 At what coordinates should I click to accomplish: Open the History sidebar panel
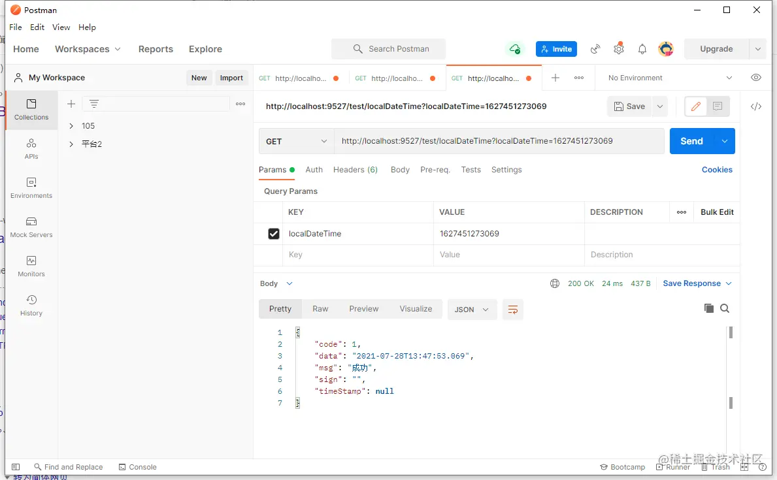31,305
